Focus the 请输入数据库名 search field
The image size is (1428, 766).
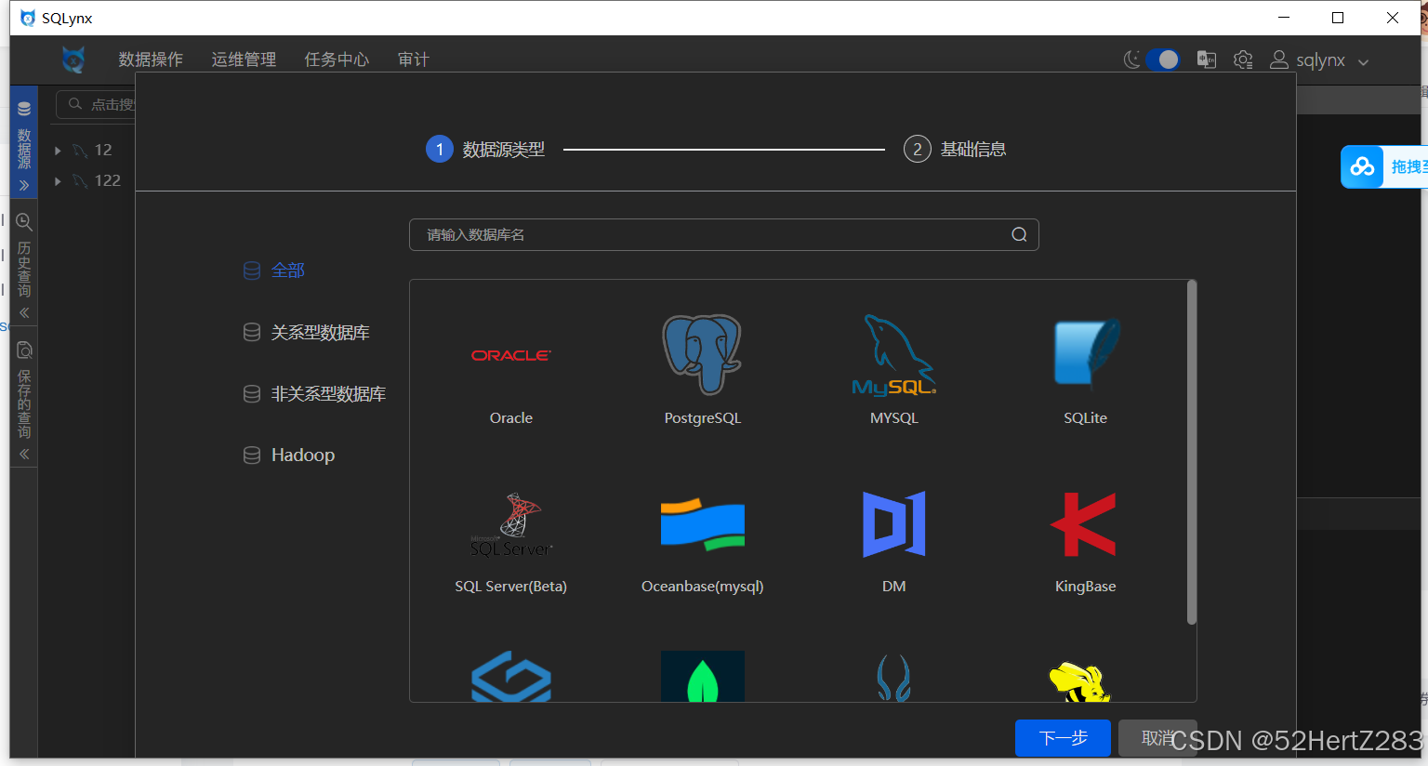tap(723, 234)
